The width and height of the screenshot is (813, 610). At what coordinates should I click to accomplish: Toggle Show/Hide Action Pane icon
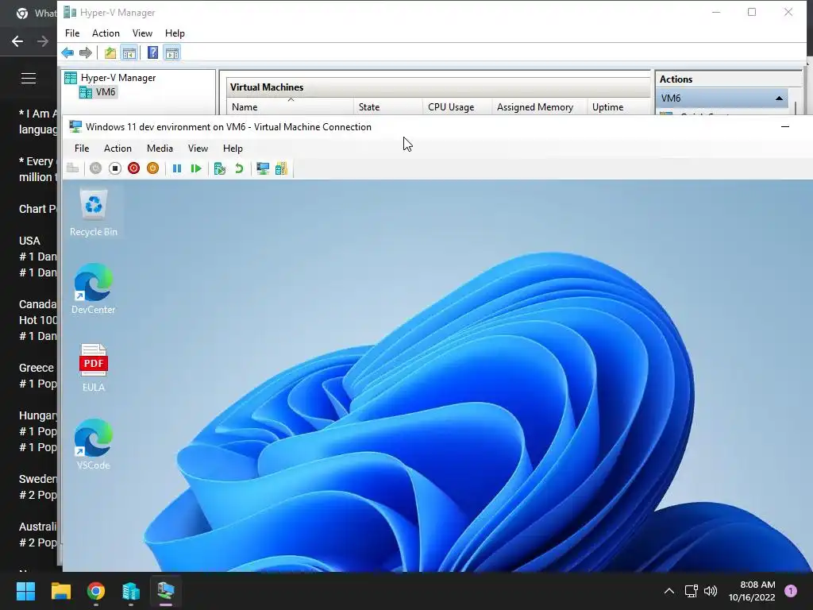172,52
